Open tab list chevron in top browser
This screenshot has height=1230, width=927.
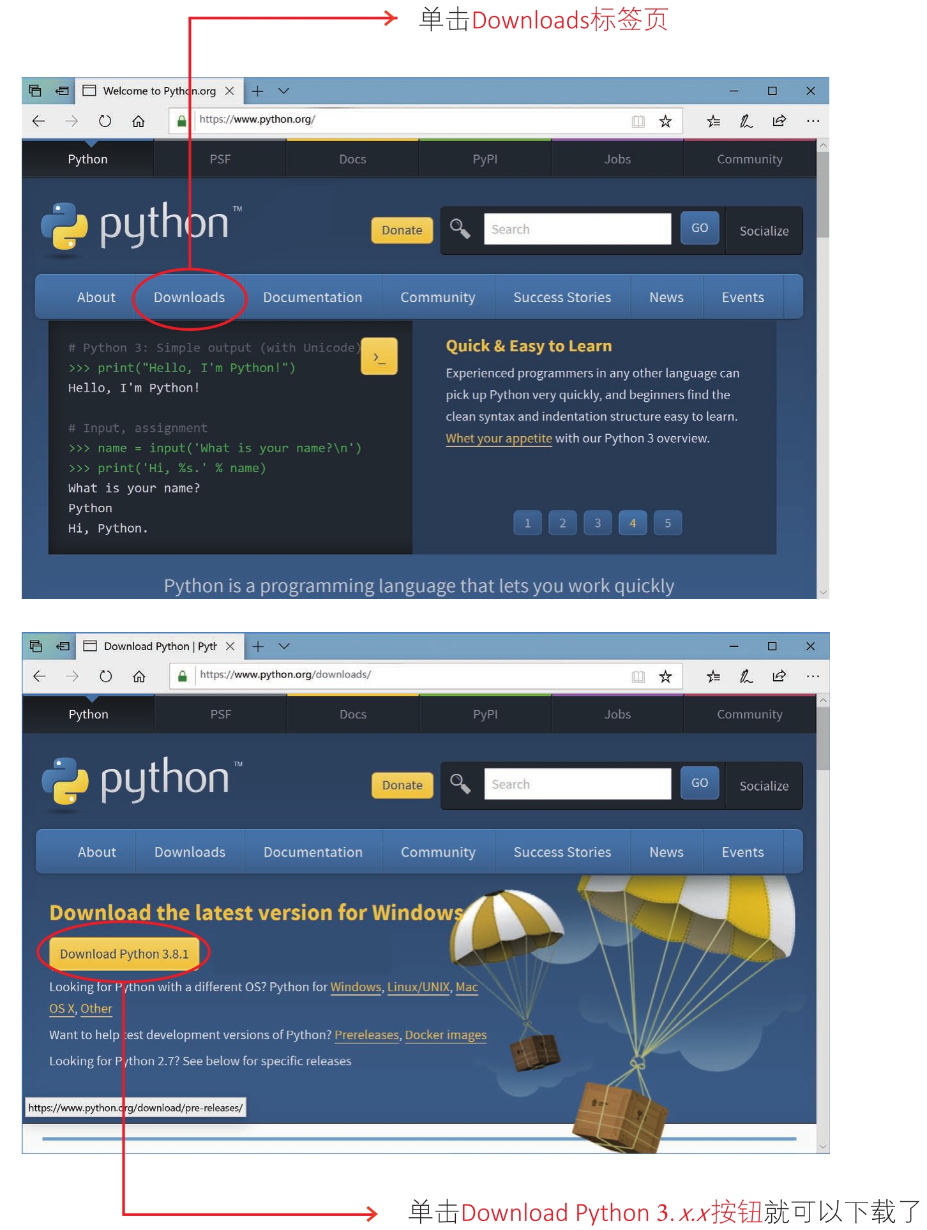(x=284, y=91)
